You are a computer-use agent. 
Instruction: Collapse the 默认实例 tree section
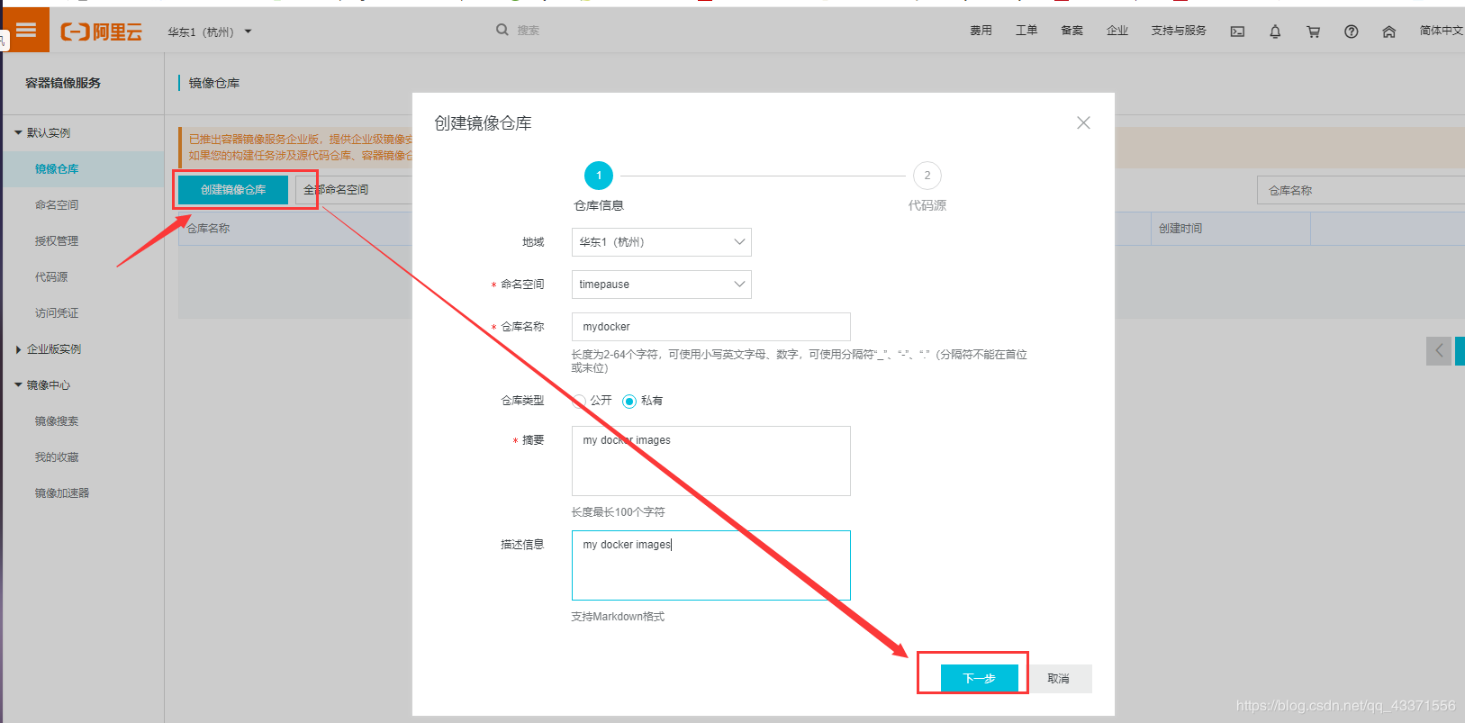(18, 133)
